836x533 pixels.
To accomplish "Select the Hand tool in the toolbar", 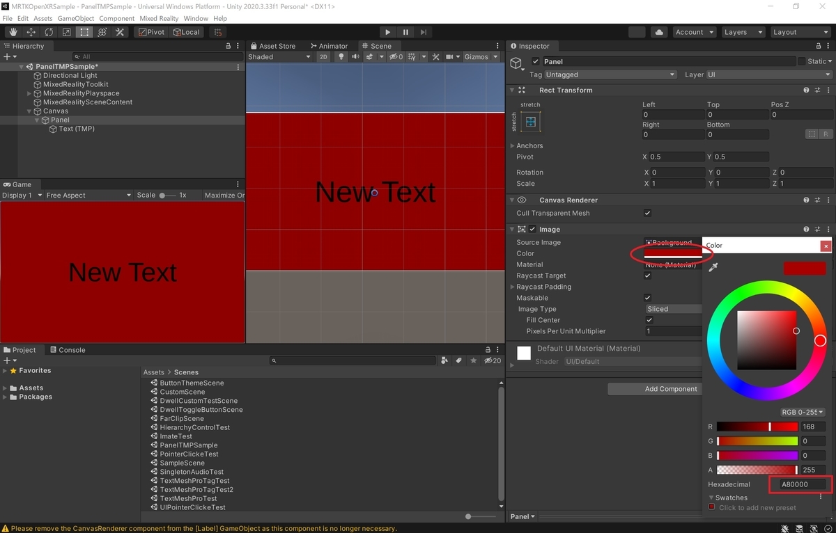I will [x=13, y=32].
